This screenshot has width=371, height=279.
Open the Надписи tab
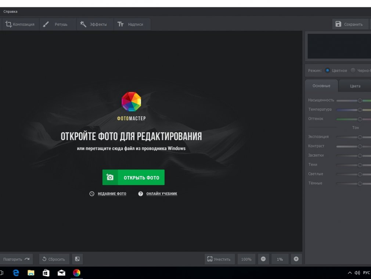132,24
